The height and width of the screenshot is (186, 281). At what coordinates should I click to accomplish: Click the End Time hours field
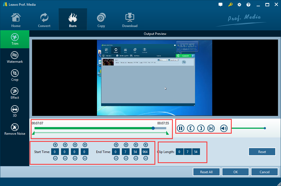[116, 152]
